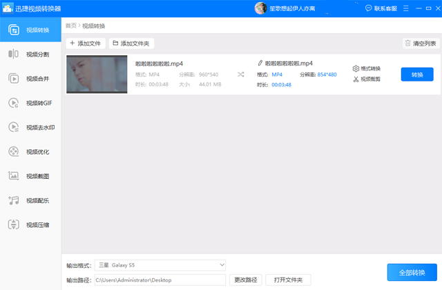This screenshot has height=290, width=442.
Task: Click the blue 转换 button
Action: [417, 75]
